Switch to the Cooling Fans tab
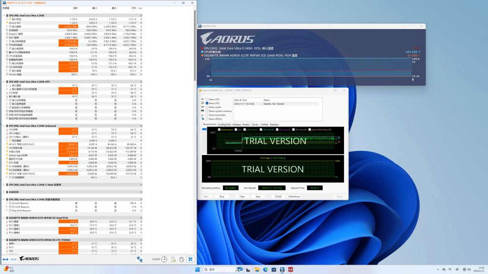The height and width of the screenshot is (274, 488). pos(224,125)
